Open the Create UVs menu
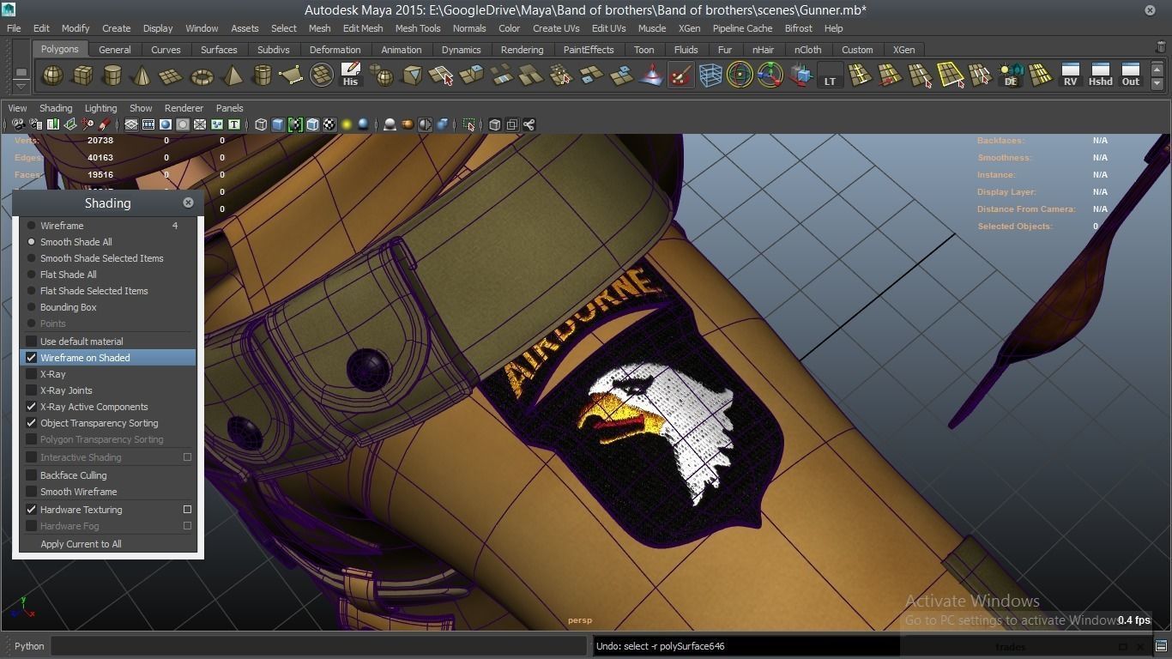This screenshot has height=659, width=1172. click(x=556, y=28)
